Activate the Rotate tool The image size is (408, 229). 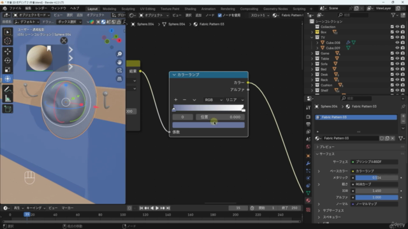click(8, 60)
